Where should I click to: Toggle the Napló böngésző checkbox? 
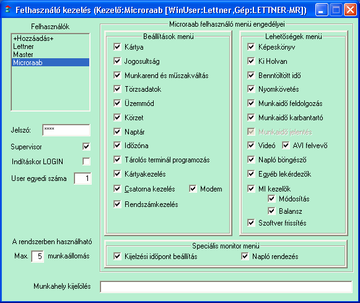[251, 159]
